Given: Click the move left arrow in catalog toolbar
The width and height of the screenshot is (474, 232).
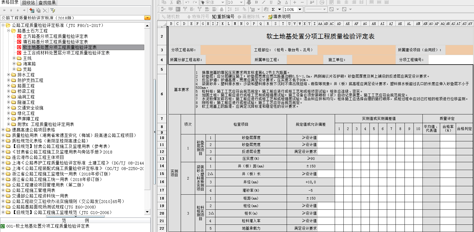Looking at the screenshot, I should tap(4, 10).
